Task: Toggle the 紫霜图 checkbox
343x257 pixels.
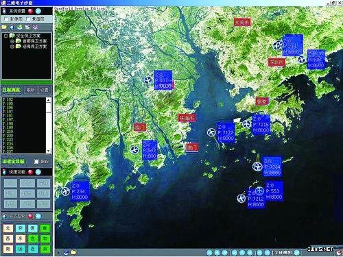Action: tap(28, 19)
